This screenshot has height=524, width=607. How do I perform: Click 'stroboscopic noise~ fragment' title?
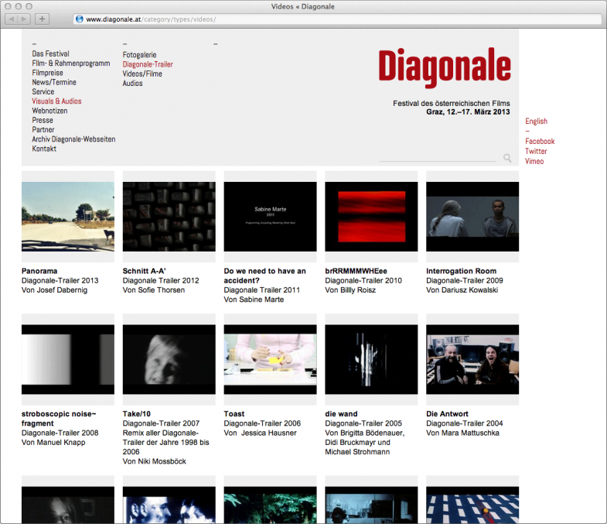[59, 419]
